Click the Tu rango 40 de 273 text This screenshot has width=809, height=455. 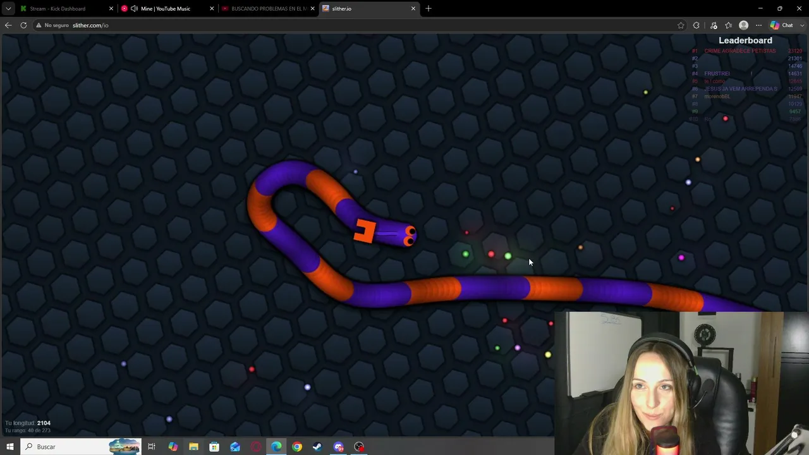28,430
